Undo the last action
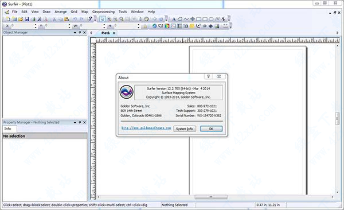Viewport: 344px width, 210px height. pyautogui.click(x=75, y=19)
